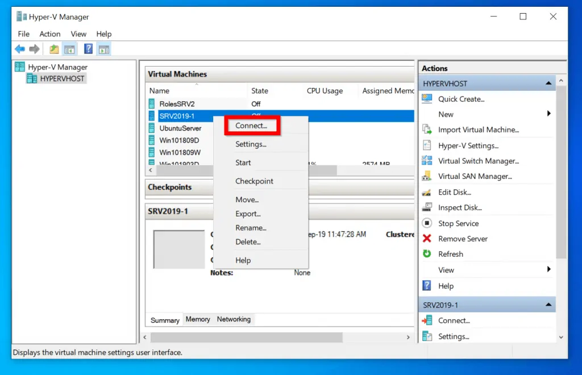Collapse the HYPERVHOST actions section
582x375 pixels.
(548, 84)
